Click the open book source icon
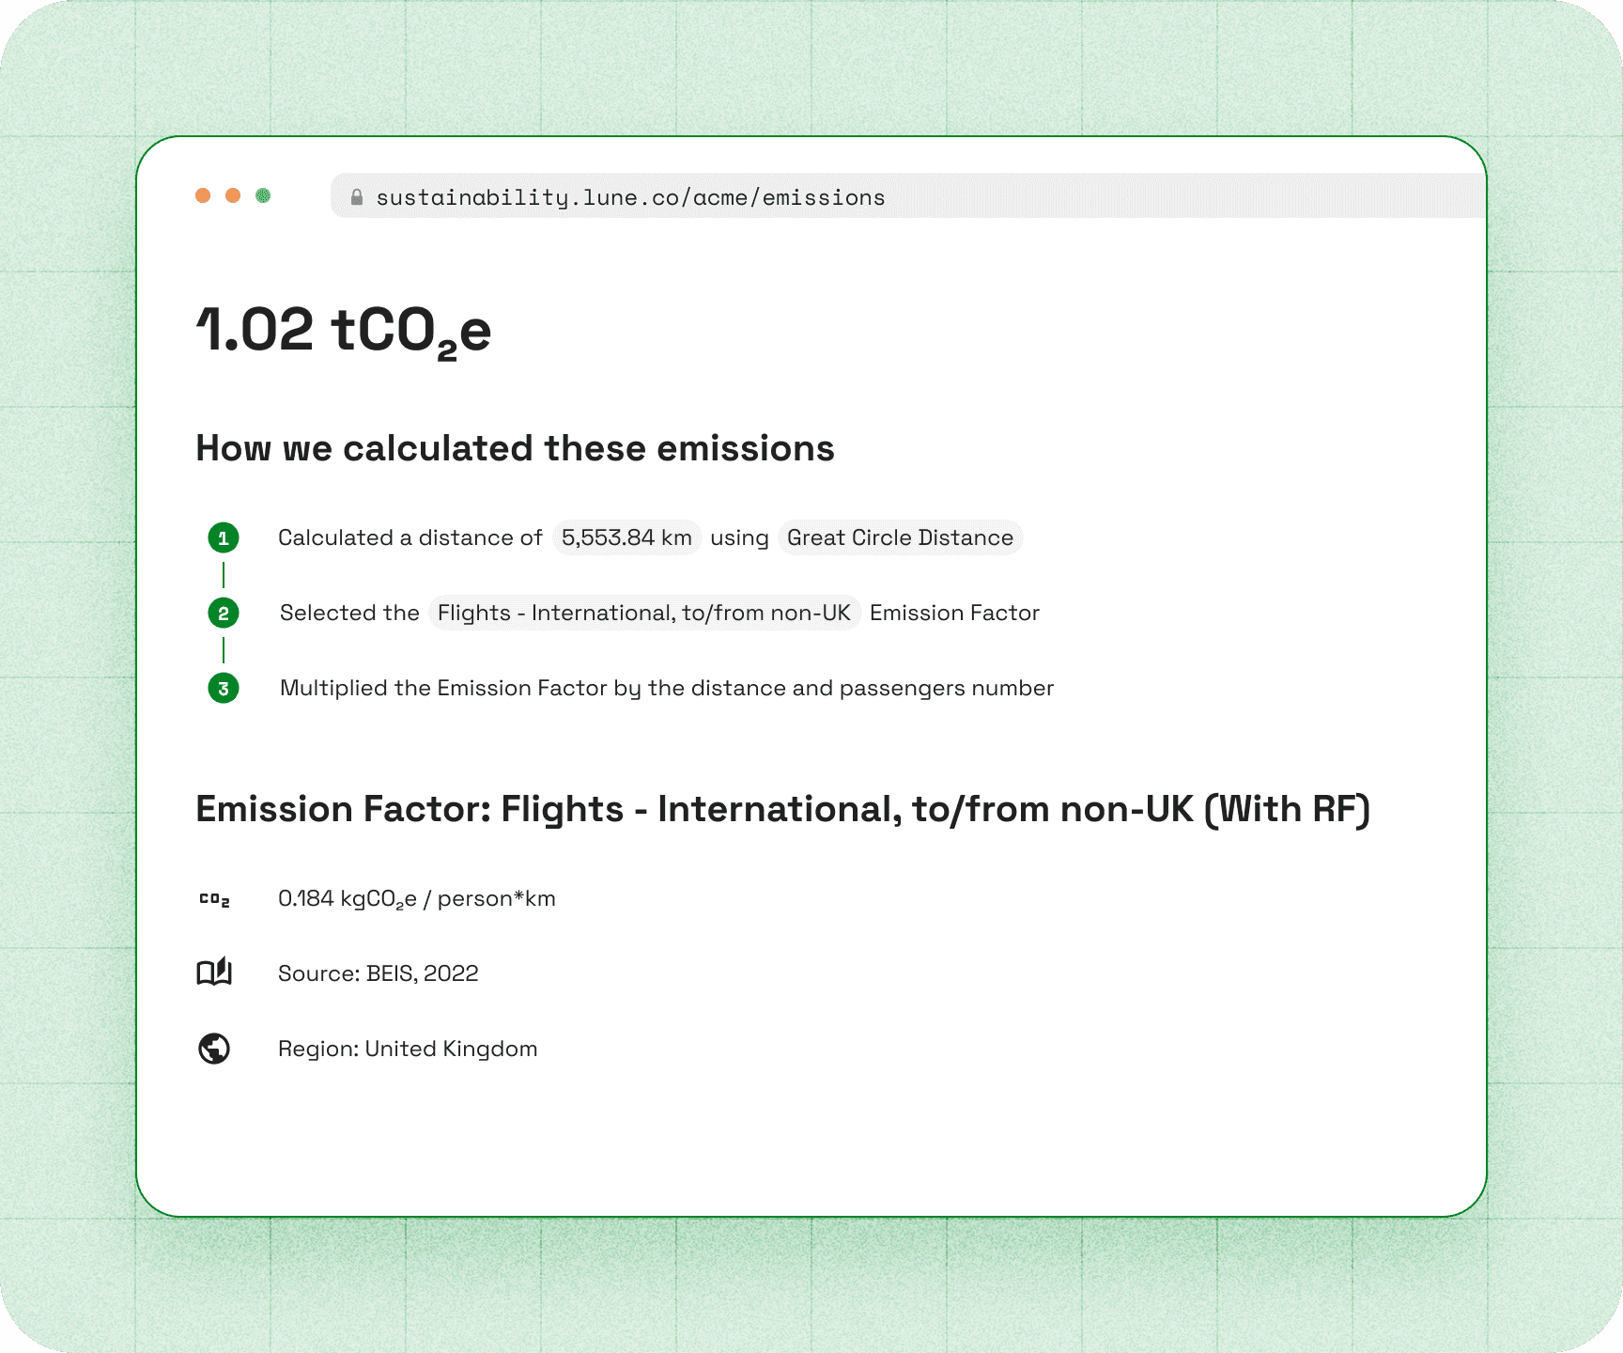The height and width of the screenshot is (1353, 1623). tap(215, 973)
